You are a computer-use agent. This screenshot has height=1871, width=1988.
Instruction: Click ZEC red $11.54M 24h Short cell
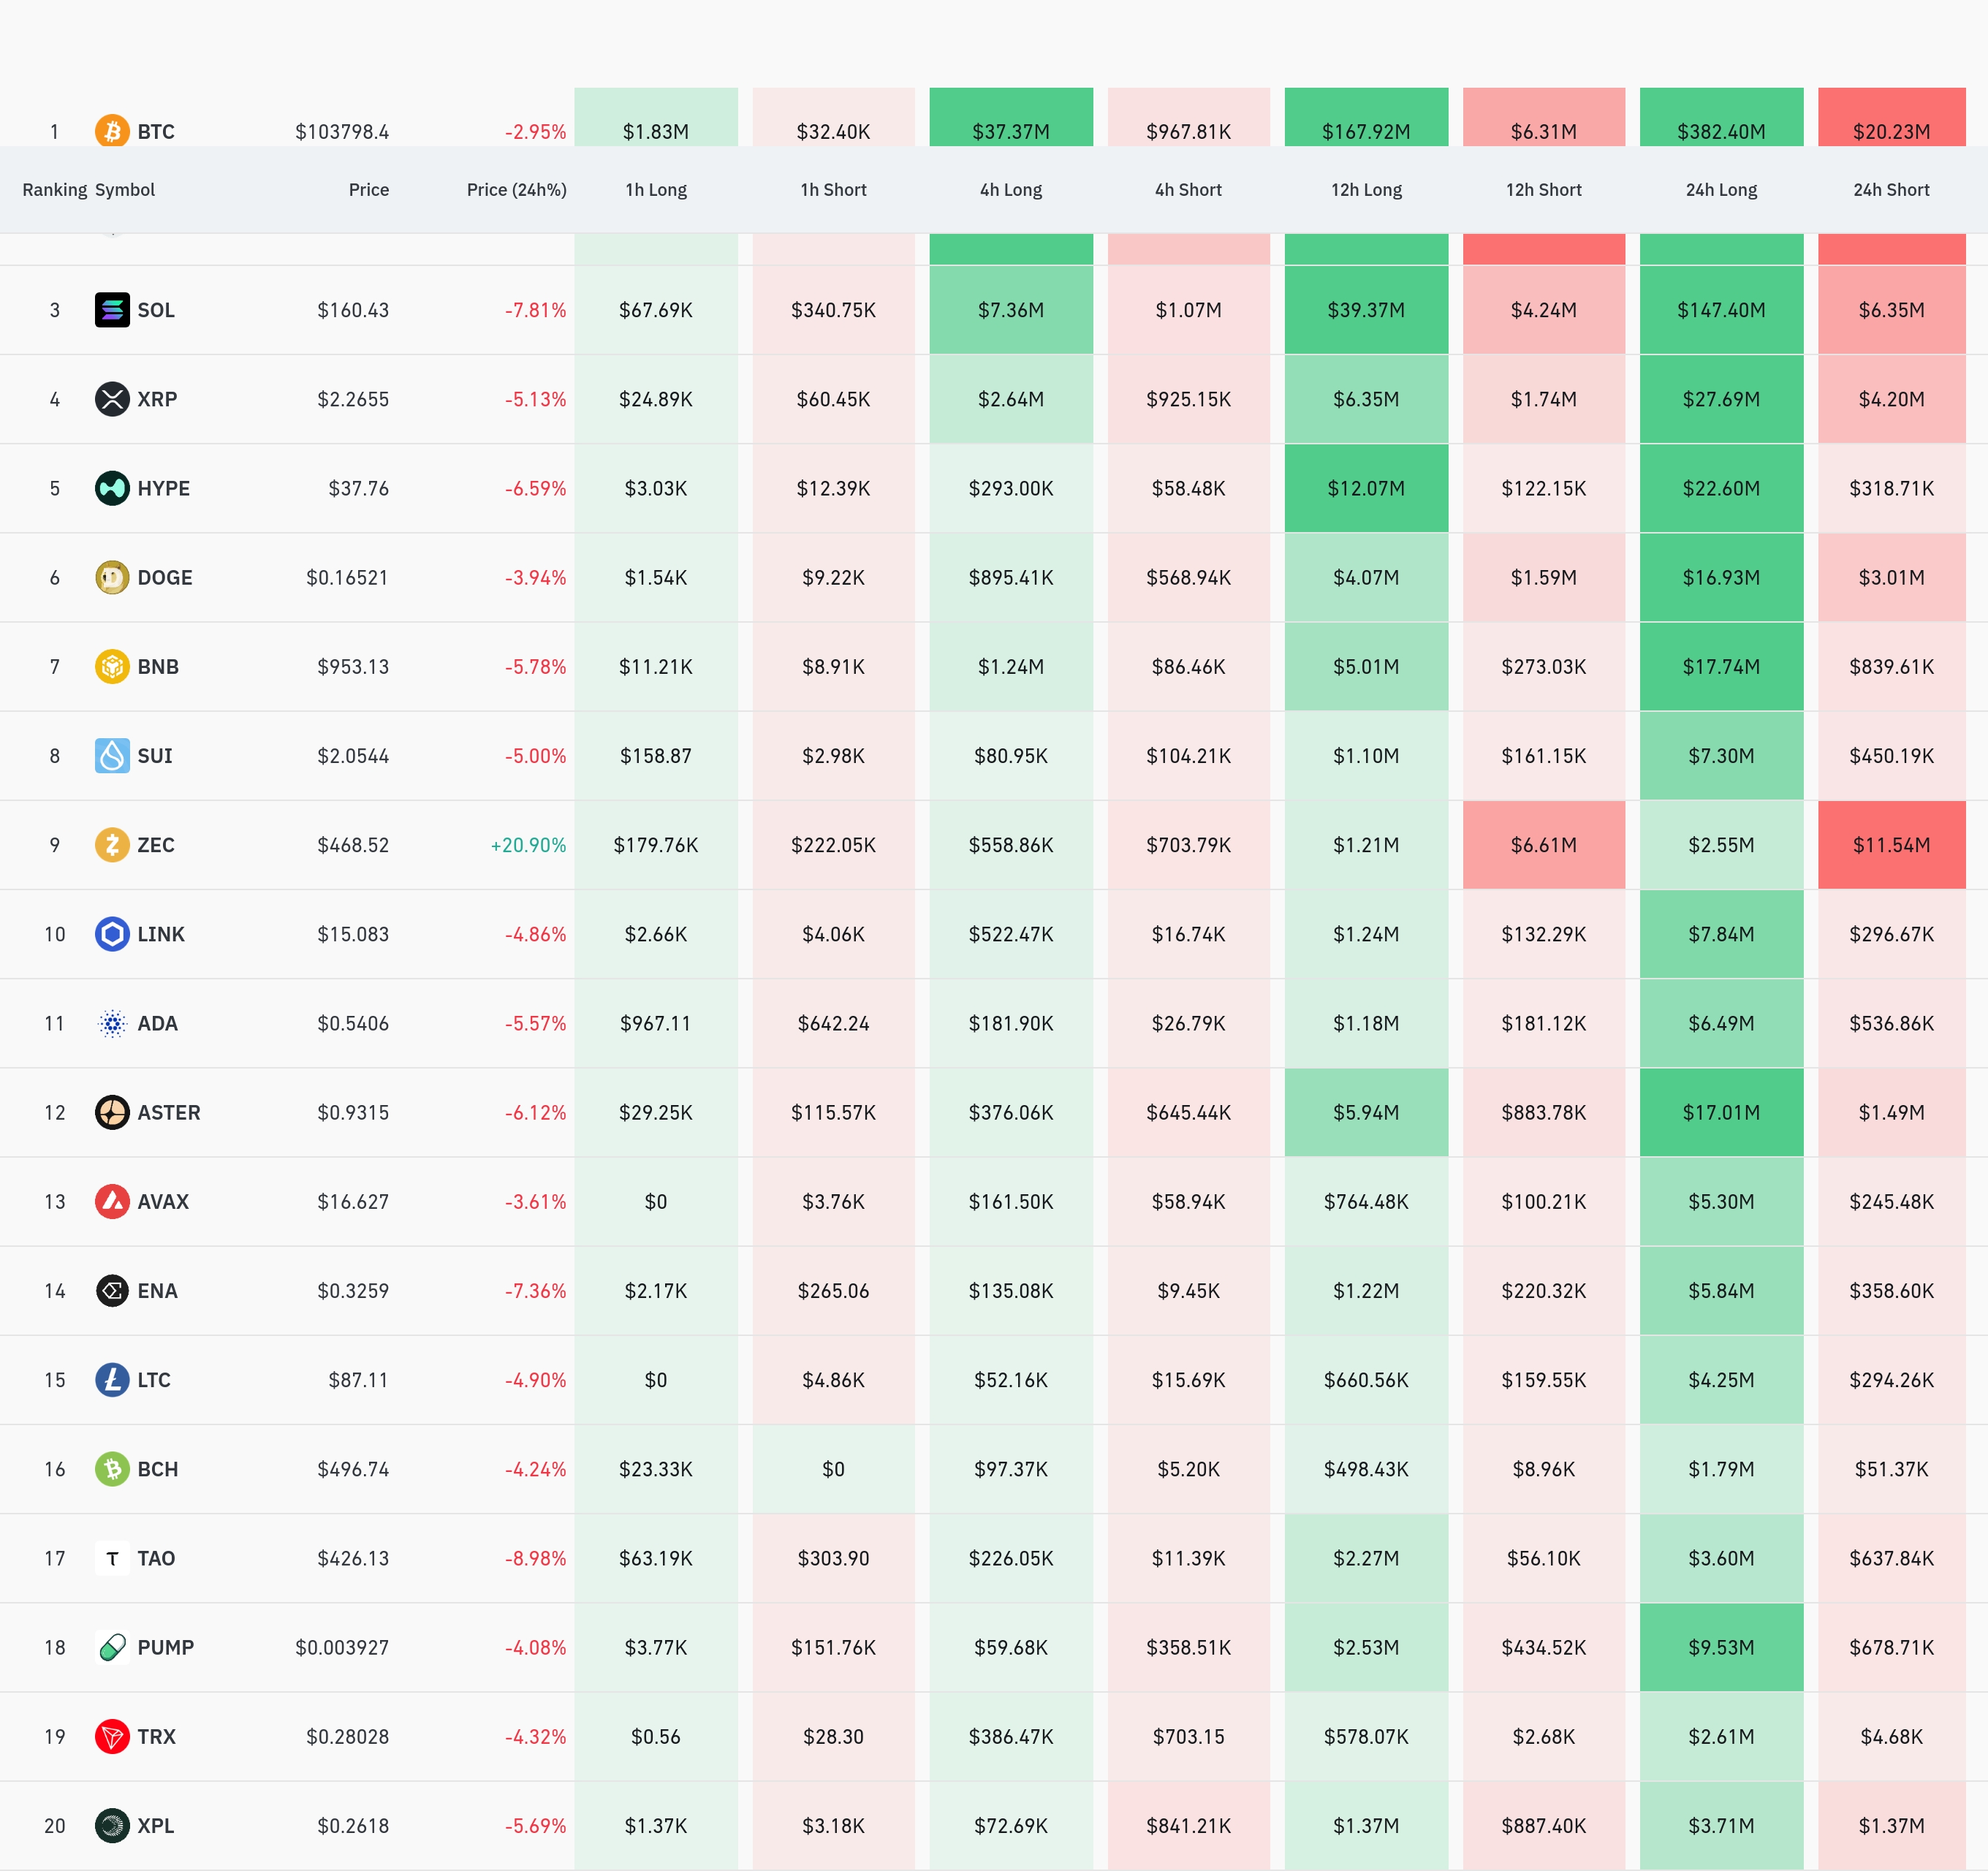tap(1890, 845)
